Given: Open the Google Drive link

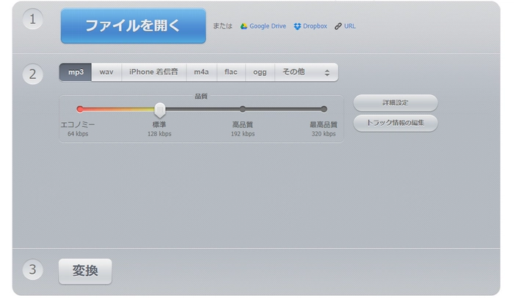Looking at the screenshot, I should pos(267,26).
